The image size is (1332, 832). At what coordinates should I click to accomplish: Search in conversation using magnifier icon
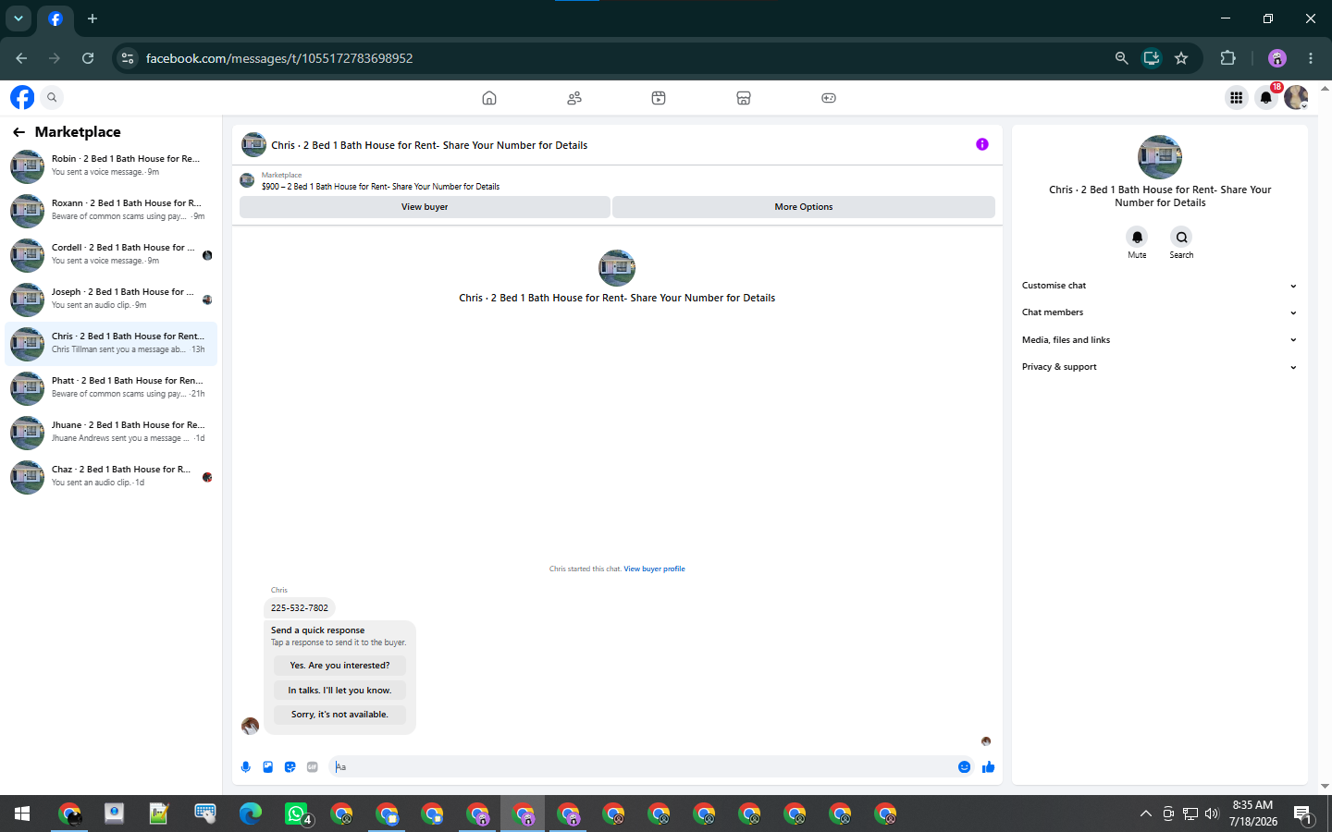point(1181,238)
